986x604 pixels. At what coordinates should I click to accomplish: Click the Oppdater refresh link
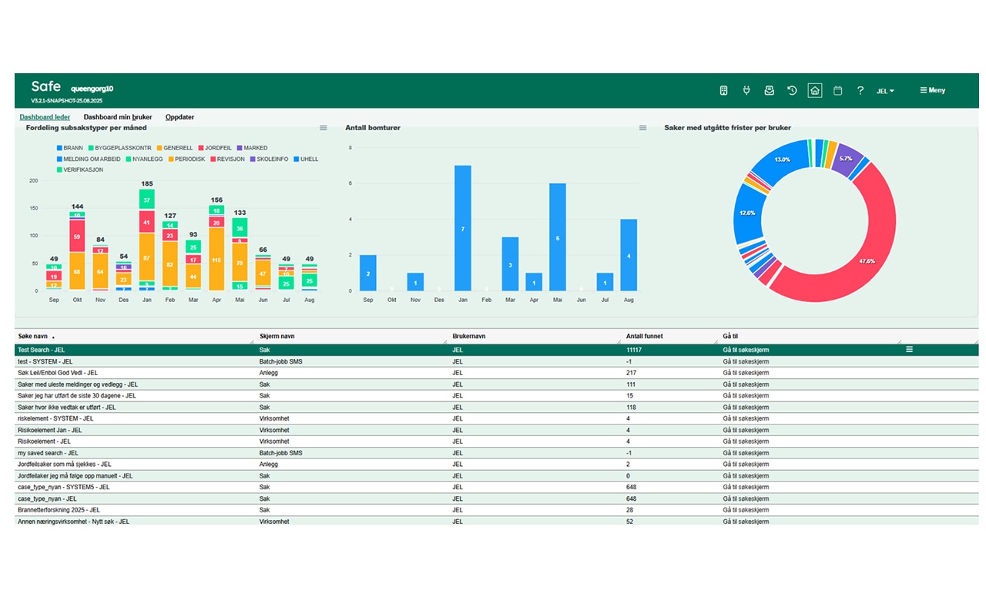point(179,117)
